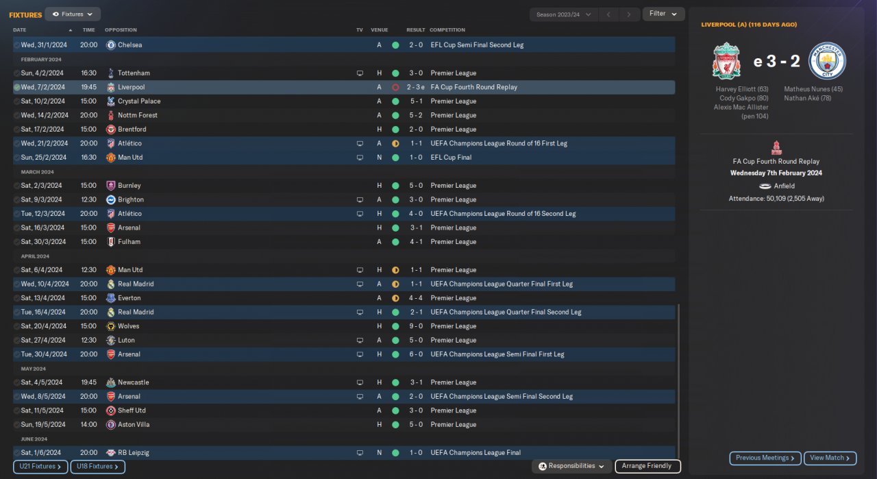Click the TV icon on the Newcastle row
Screen dimensions: 877x479
(x=360, y=382)
